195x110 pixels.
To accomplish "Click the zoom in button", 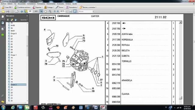I will pyautogui.click(x=58, y=12).
